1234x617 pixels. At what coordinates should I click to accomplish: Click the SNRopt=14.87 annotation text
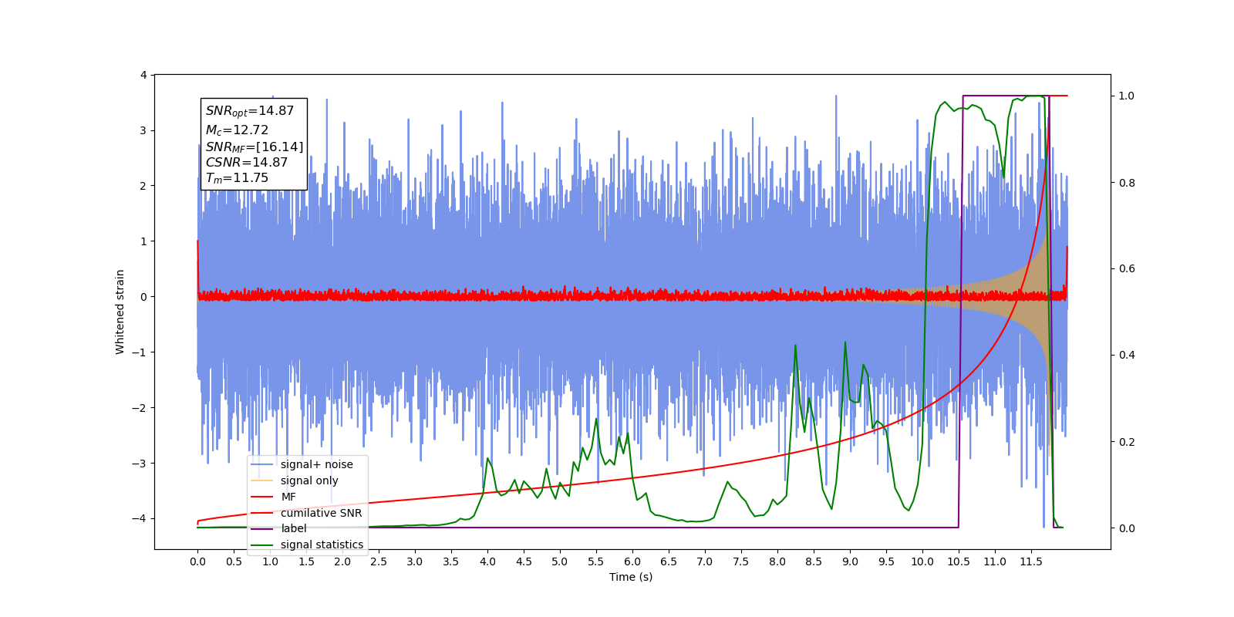tap(250, 111)
